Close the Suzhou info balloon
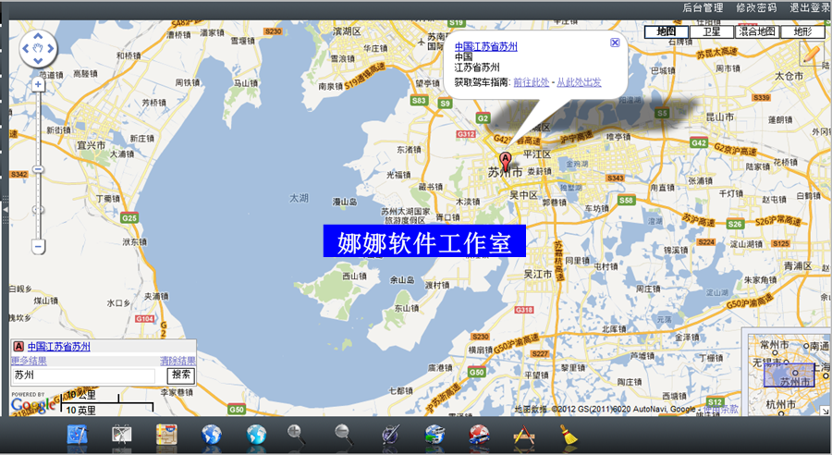The image size is (832, 455). point(615,43)
